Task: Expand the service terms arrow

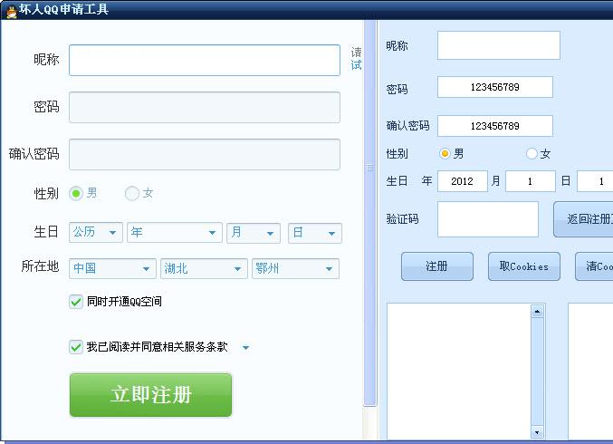Action: [x=245, y=348]
